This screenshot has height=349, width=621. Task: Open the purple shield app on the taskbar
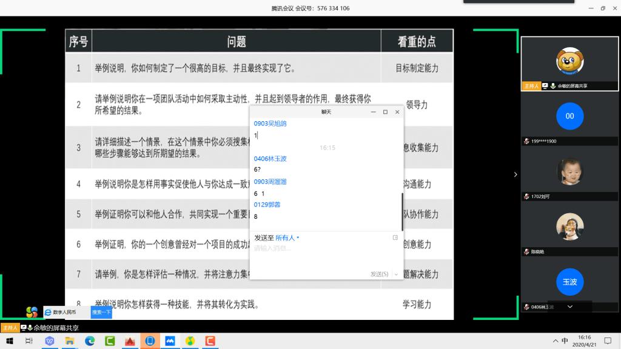pos(49,341)
